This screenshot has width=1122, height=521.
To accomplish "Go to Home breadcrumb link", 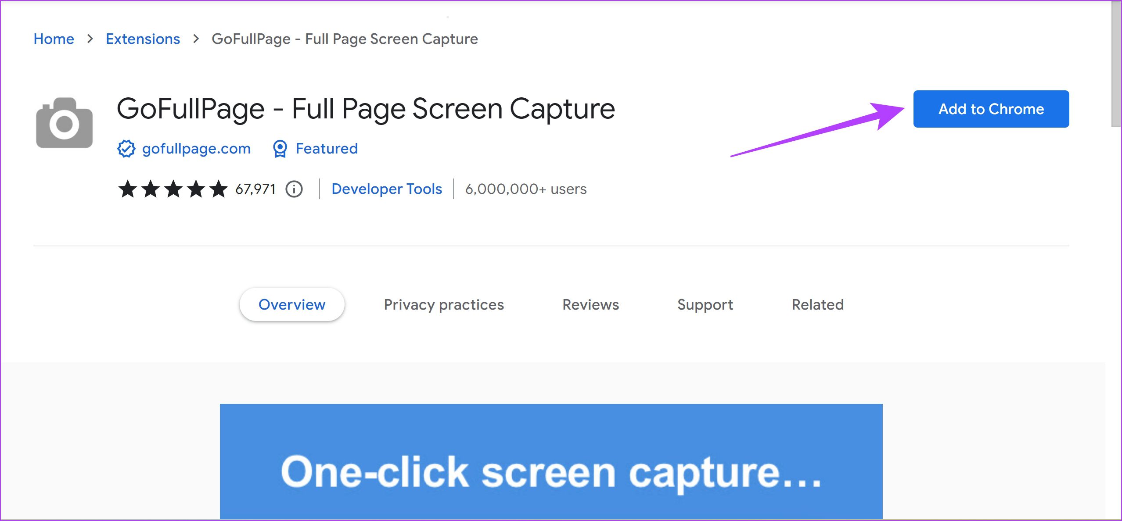I will [x=54, y=39].
